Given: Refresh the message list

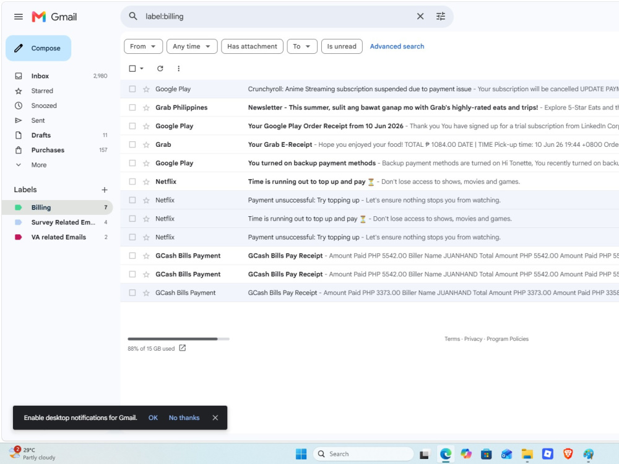Looking at the screenshot, I should 160,68.
